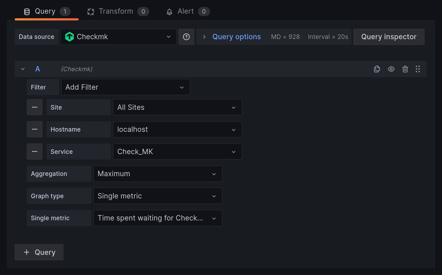Click the Interval = 20s text
The width and height of the screenshot is (442, 275).
pyautogui.click(x=328, y=37)
